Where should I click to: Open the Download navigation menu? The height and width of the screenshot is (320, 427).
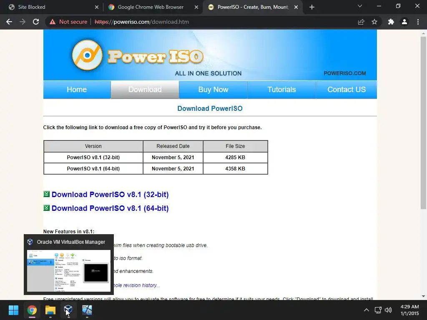(145, 90)
